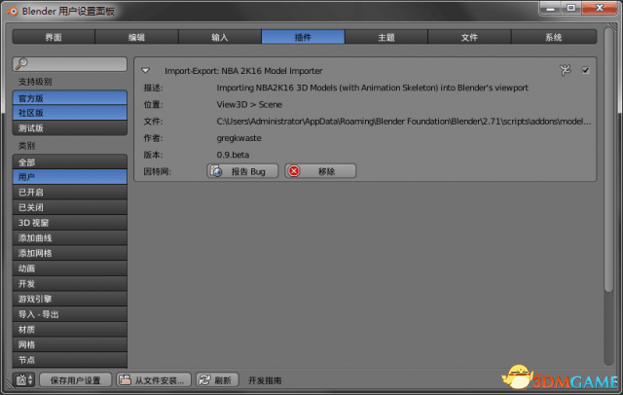Viewport: 623px width, 395px height.
Task: Switch to the 输入 tab
Action: click(x=220, y=37)
